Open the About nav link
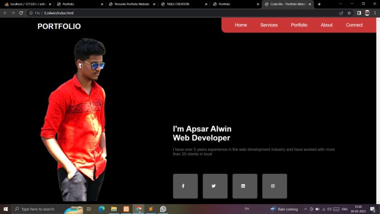The image size is (380, 214). click(326, 25)
